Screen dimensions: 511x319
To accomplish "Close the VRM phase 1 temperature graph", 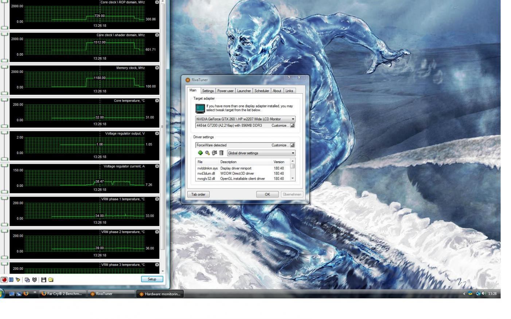I will pos(157,199).
